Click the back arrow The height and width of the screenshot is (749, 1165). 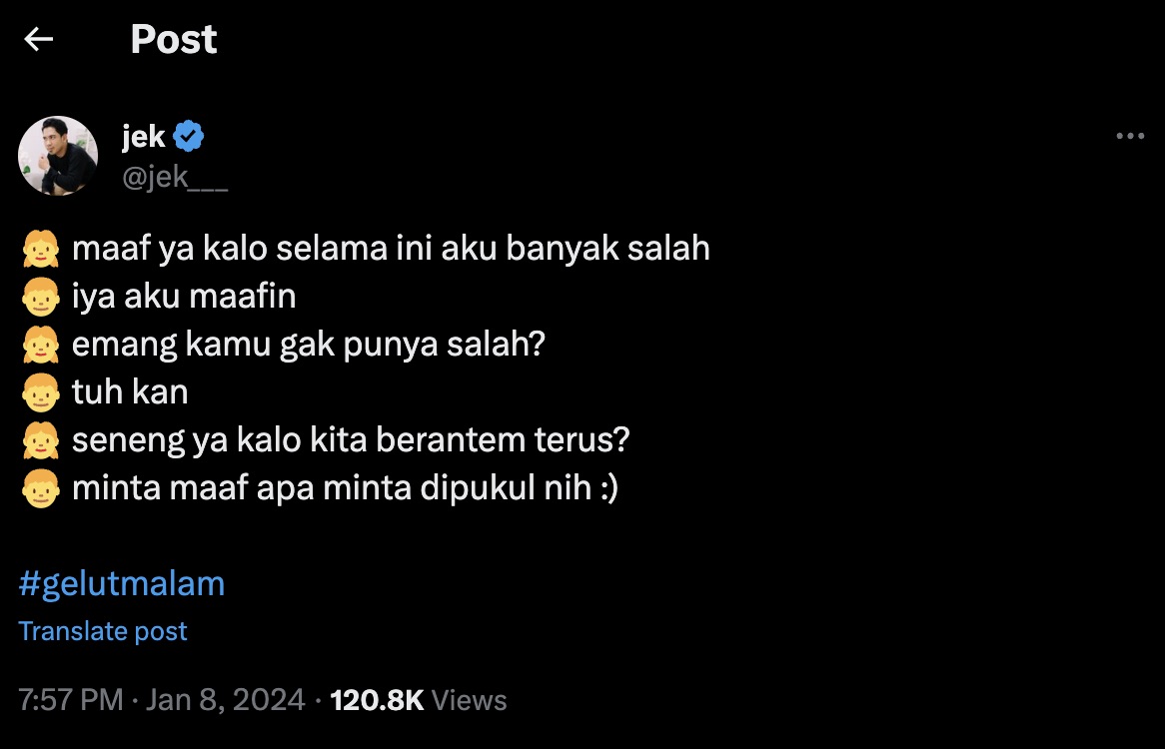(x=39, y=40)
